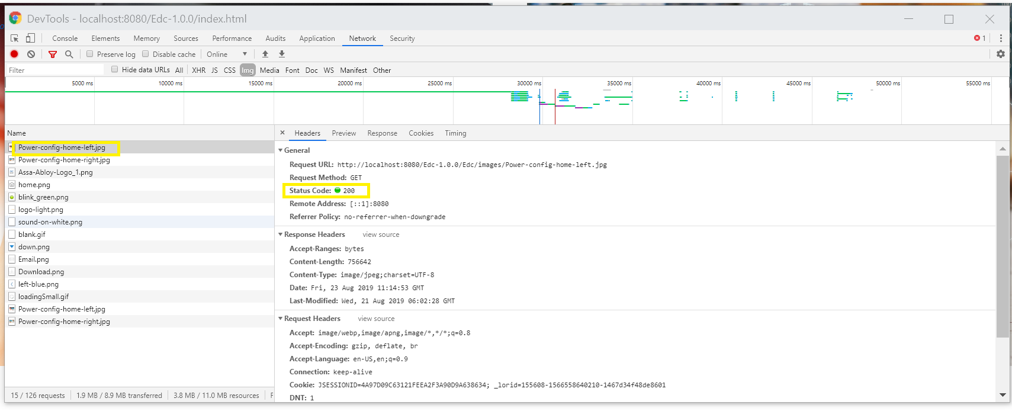The width and height of the screenshot is (1012, 411).
Task: Click view source beside Response Headers
Action: coord(381,235)
